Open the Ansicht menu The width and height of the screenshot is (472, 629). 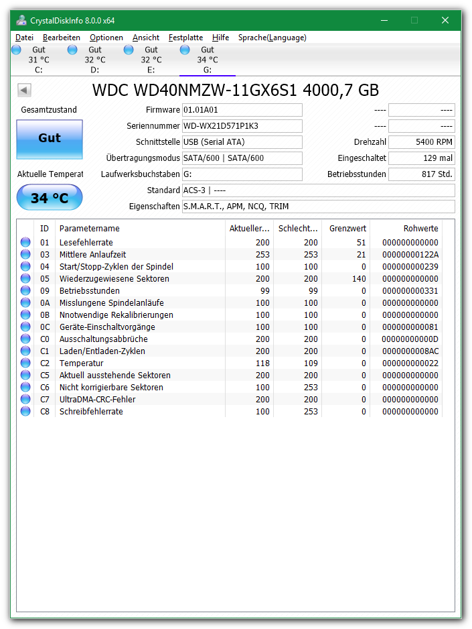pos(146,38)
